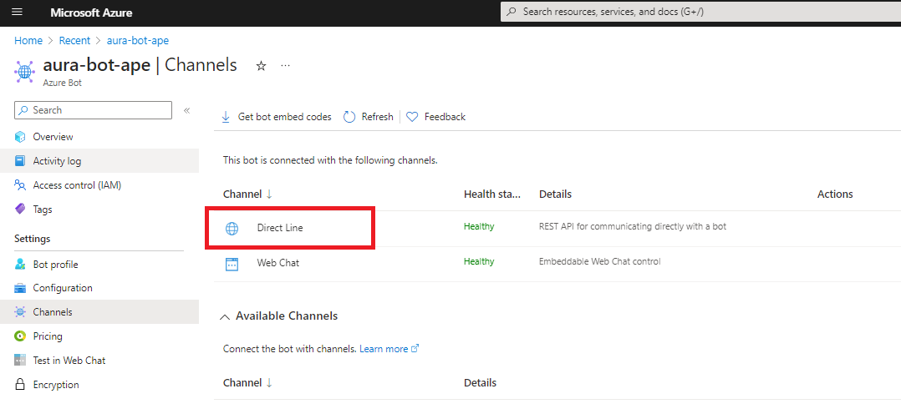Collapse the sidebar with double chevron
The image size is (901, 404).
[186, 110]
